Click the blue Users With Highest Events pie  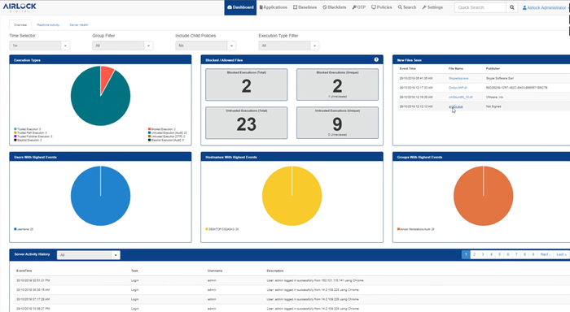tap(100, 196)
